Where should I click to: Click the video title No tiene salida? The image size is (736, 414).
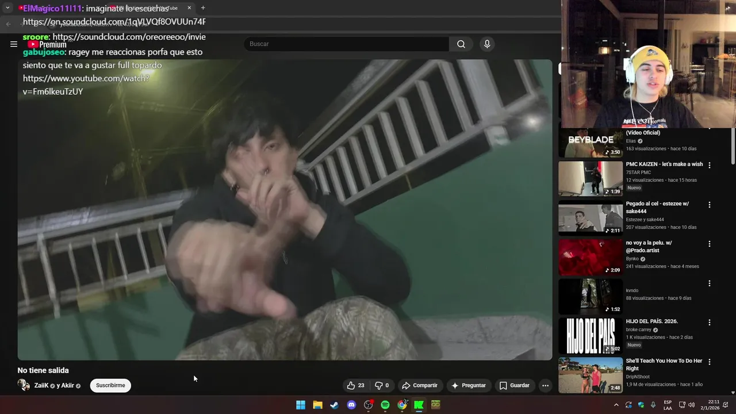click(43, 370)
